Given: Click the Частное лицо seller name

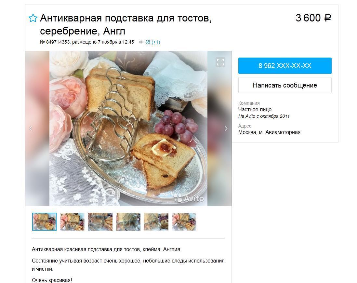Looking at the screenshot, I should pyautogui.click(x=255, y=110).
